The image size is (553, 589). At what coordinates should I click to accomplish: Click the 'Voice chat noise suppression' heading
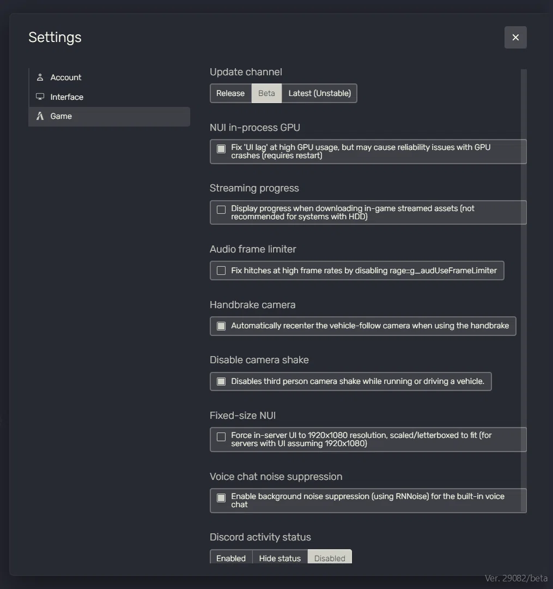[x=276, y=477]
